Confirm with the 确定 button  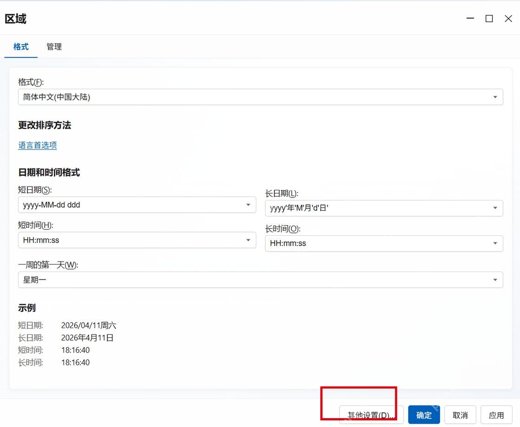pyautogui.click(x=424, y=415)
